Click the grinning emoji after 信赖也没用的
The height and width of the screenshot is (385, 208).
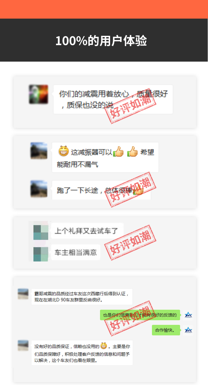pyautogui.click(x=104, y=346)
